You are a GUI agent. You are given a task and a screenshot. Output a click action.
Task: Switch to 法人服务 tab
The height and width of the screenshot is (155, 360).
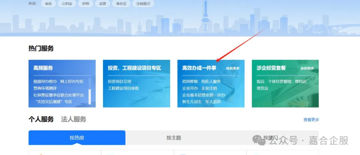pyautogui.click(x=73, y=119)
